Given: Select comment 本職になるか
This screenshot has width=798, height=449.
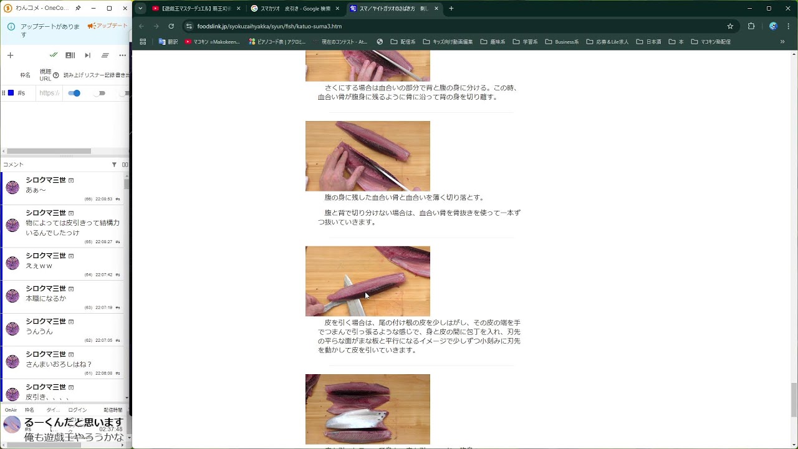Looking at the screenshot, I should click(62, 296).
